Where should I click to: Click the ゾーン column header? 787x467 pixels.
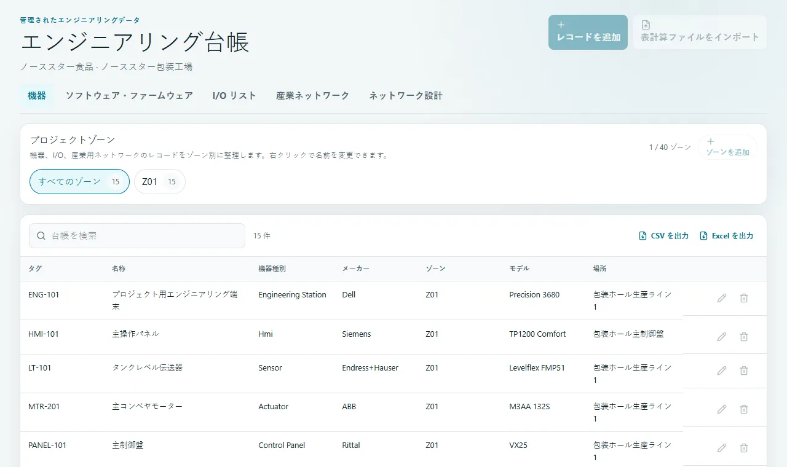435,269
